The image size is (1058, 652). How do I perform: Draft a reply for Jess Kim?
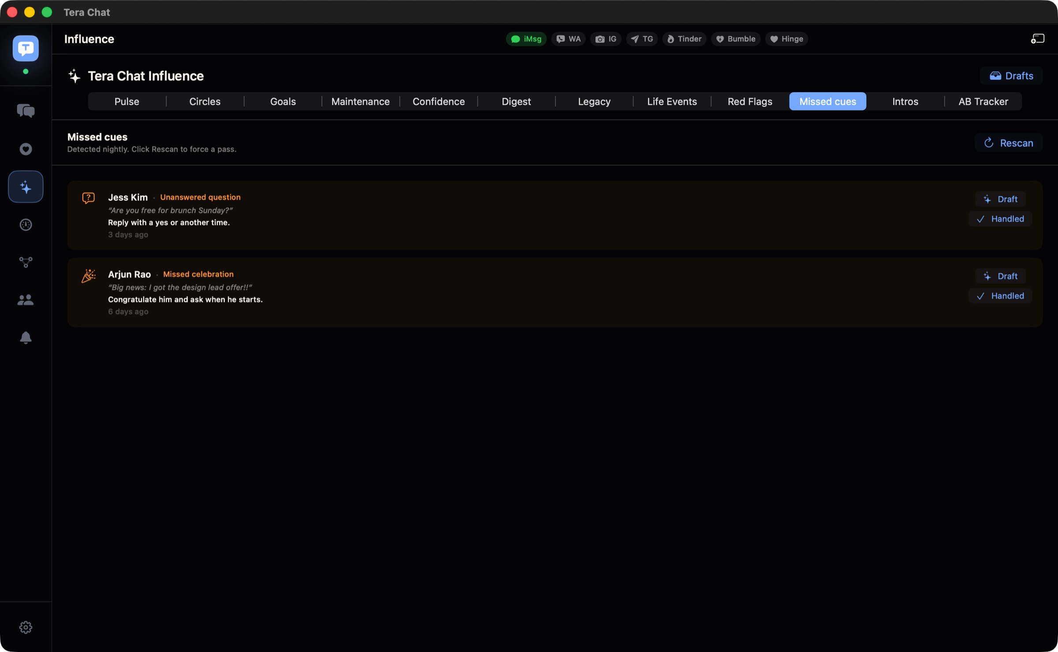tap(1000, 199)
